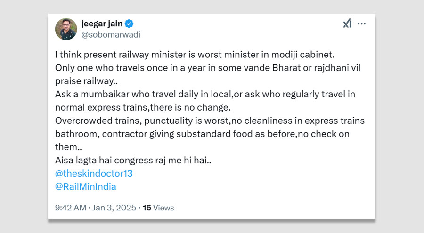Open the @theskindoctor13 mention
Image resolution: width=424 pixels, height=233 pixels.
click(x=94, y=173)
